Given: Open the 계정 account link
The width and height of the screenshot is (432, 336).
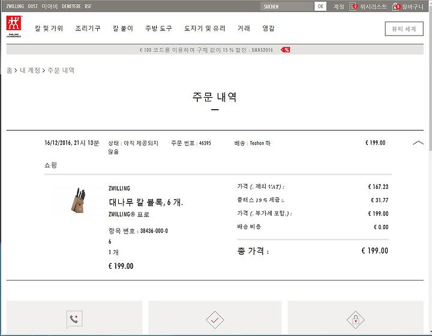Looking at the screenshot, I should 338,7.
